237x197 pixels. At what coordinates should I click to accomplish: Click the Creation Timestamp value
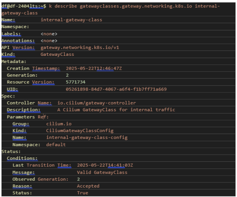click(x=94, y=68)
